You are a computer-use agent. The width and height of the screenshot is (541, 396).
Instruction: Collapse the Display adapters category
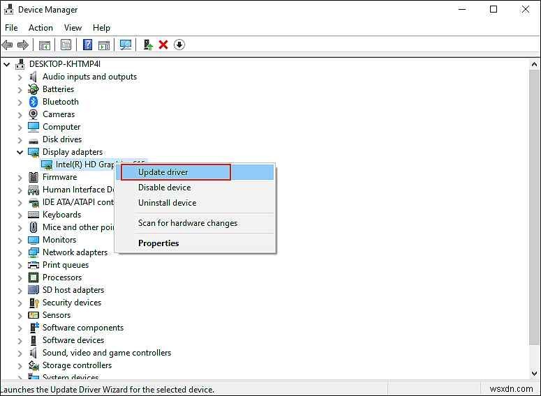tap(20, 152)
